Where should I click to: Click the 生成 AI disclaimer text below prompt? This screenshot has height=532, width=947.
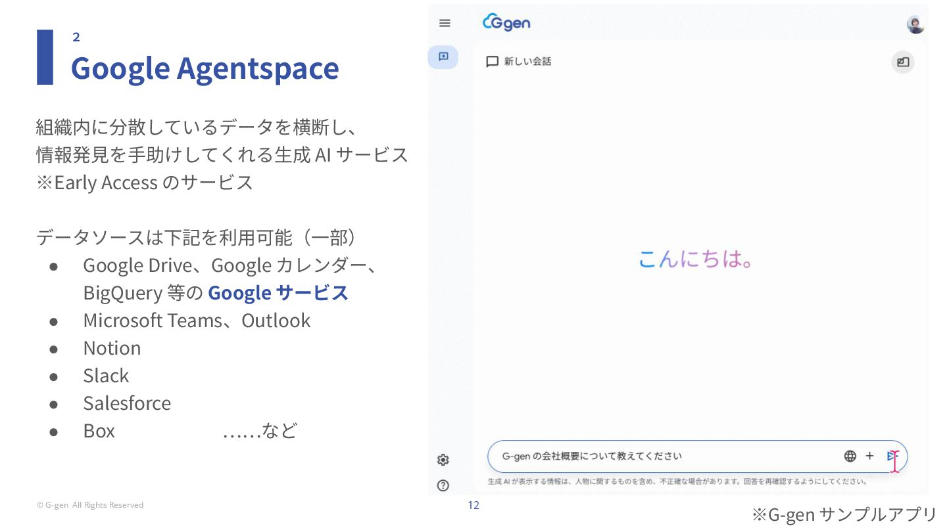[x=677, y=481]
